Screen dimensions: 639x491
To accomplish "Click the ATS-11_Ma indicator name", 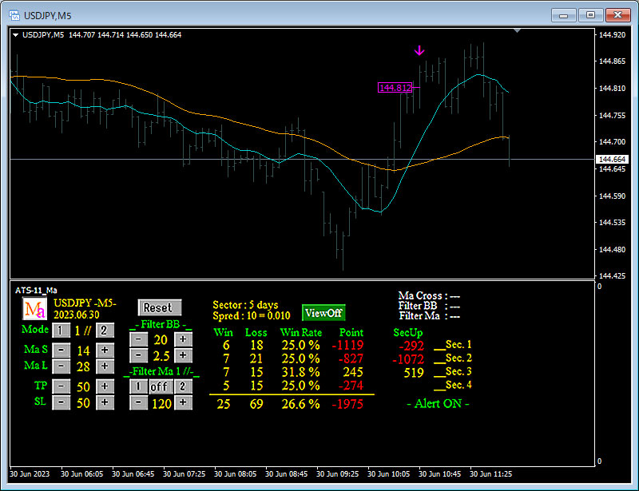I will (36, 290).
